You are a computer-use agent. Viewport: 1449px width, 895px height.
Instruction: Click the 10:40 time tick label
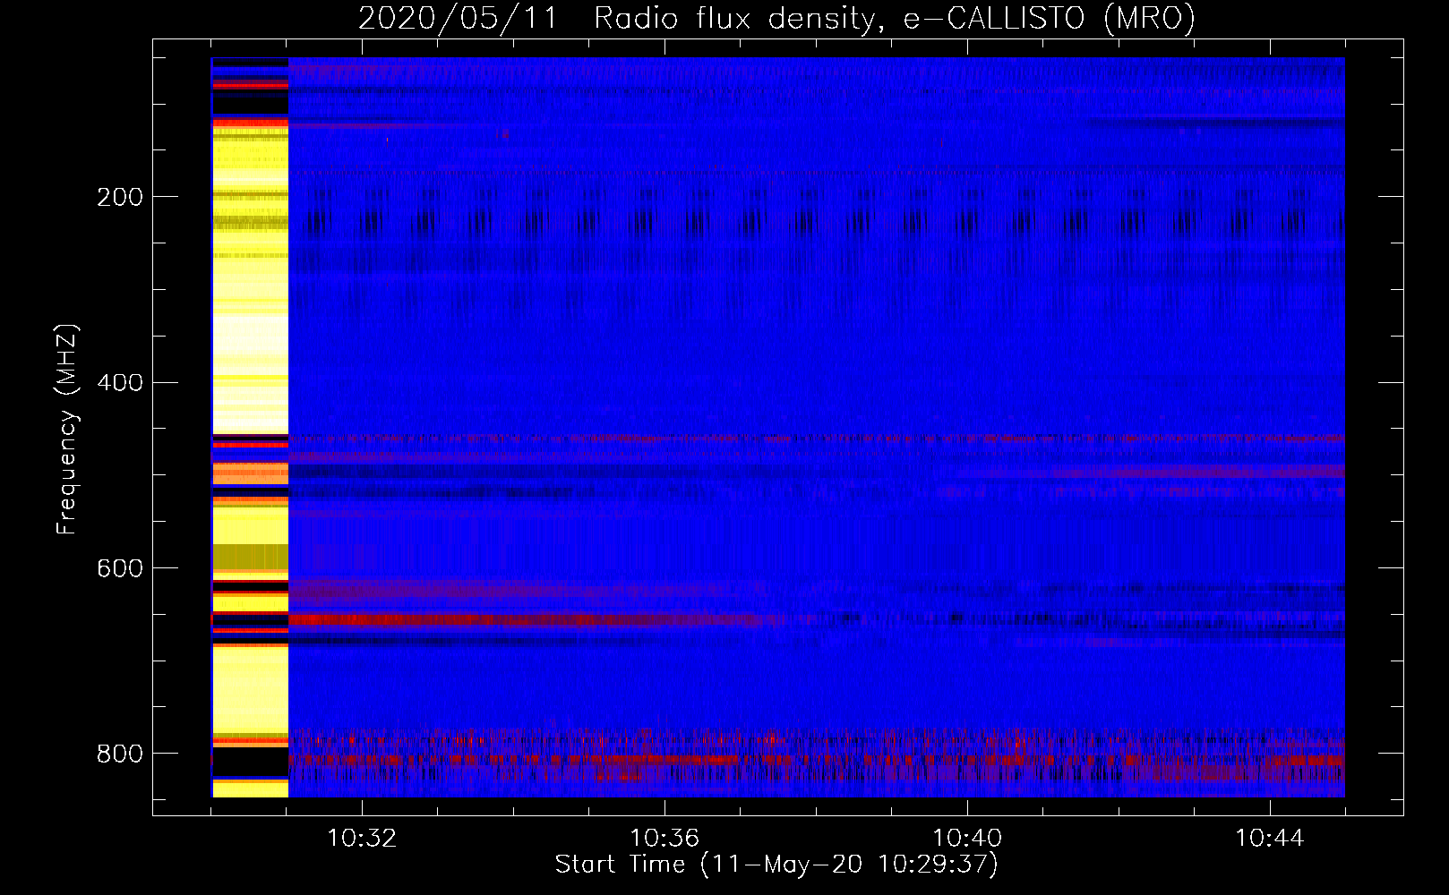click(x=967, y=839)
